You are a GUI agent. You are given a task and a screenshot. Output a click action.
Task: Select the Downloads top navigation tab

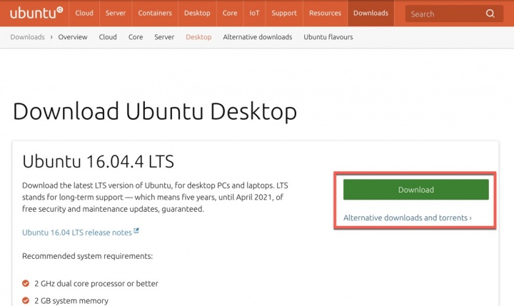pyautogui.click(x=371, y=13)
